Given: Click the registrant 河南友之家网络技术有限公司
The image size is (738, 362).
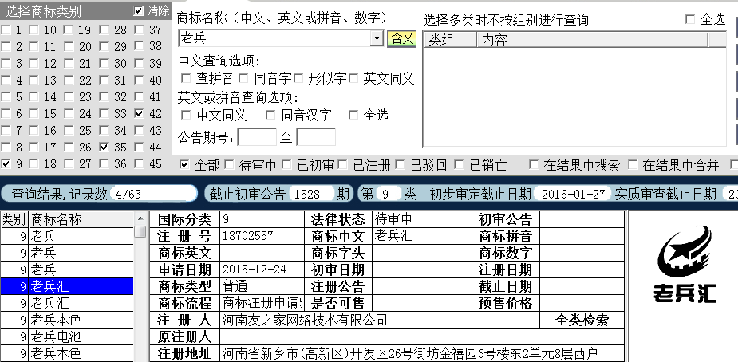Looking at the screenshot, I should [305, 321].
